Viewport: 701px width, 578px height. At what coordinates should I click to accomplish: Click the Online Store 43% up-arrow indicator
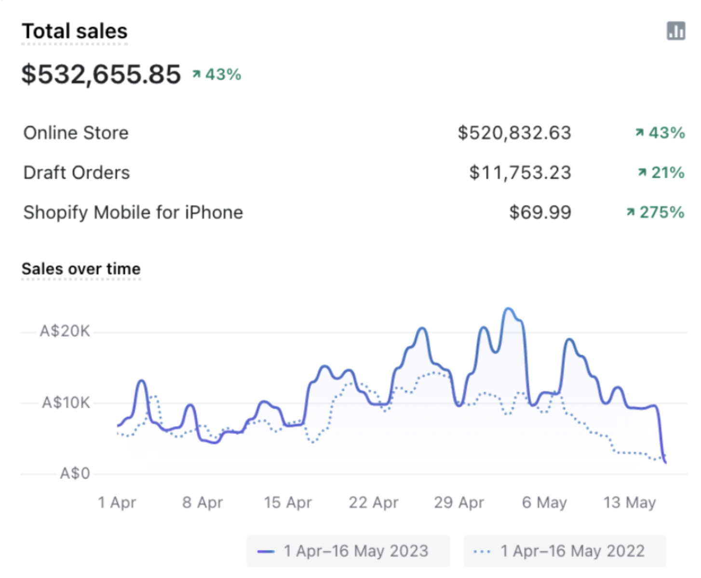640,132
